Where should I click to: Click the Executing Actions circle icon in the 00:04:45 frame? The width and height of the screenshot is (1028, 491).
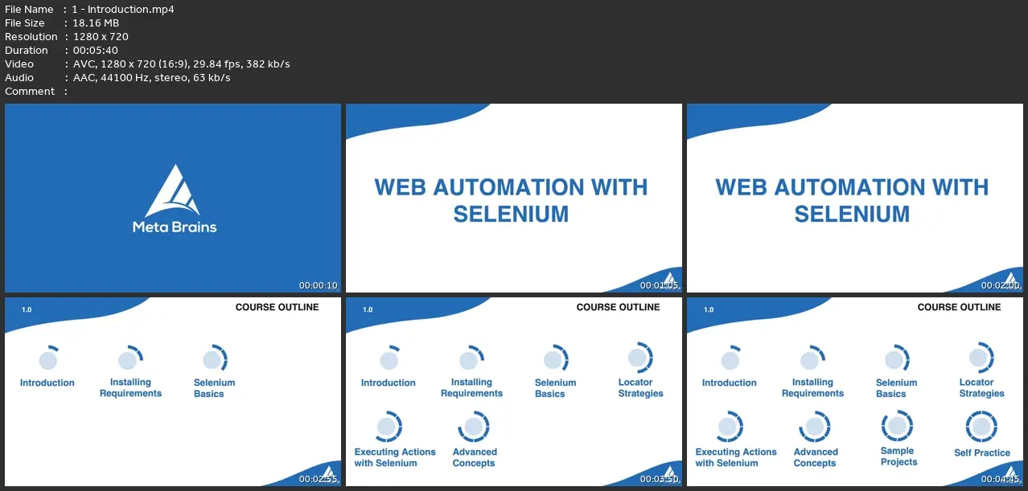[x=730, y=427]
